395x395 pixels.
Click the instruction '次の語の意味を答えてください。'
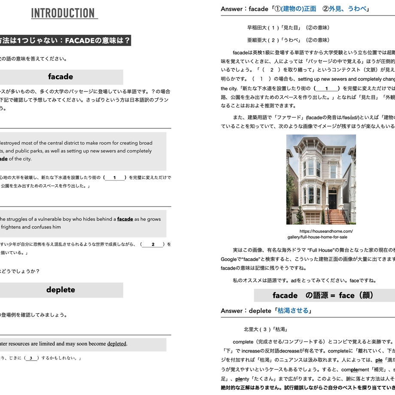point(33,59)
